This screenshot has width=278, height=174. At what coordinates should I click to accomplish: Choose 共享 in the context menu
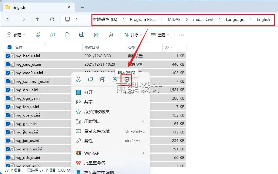pos(111,102)
